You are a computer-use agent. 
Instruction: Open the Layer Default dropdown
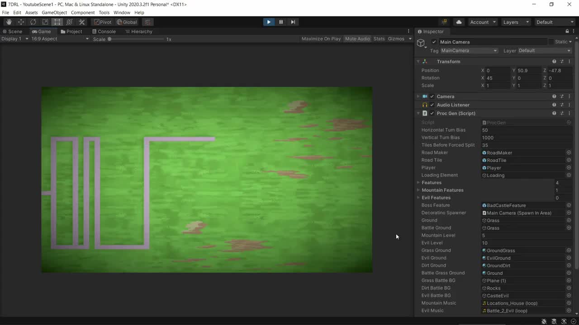pos(545,51)
